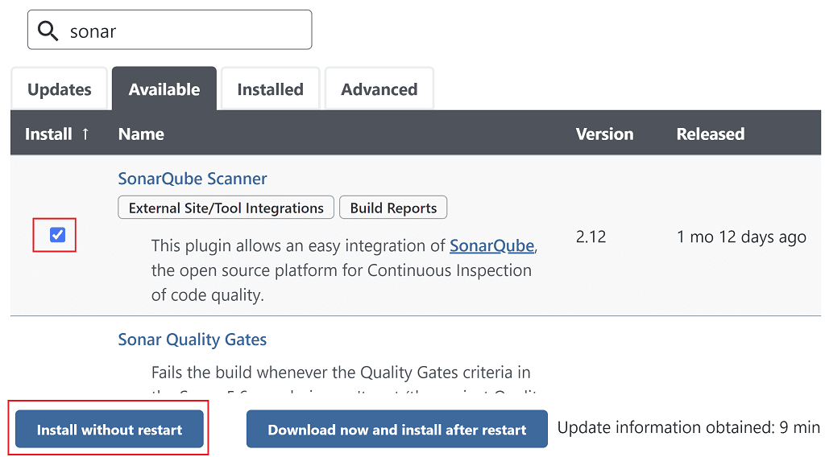The width and height of the screenshot is (825, 457).
Task: Open the Sonar Quality Gates plugin link
Action: (193, 340)
